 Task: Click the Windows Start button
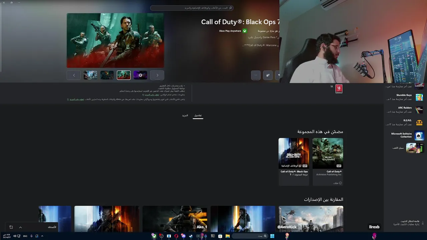272,236
